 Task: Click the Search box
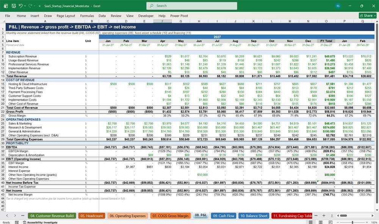pos(192,6)
